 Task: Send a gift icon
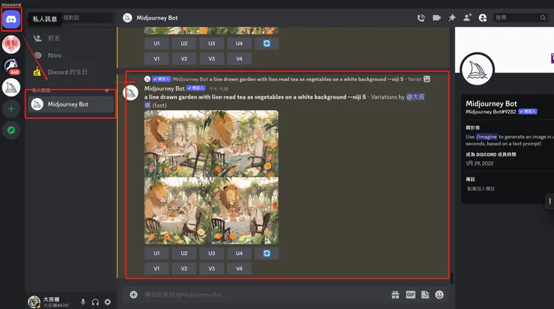point(395,295)
